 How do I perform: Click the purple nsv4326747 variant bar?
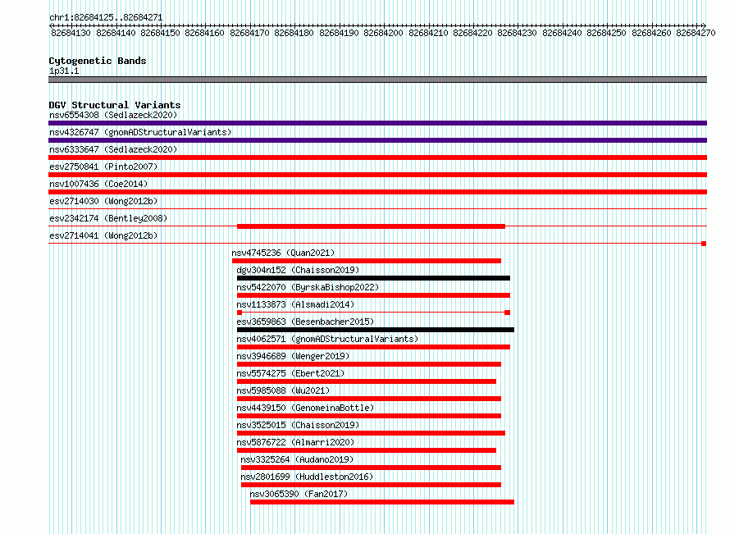pos(377,140)
